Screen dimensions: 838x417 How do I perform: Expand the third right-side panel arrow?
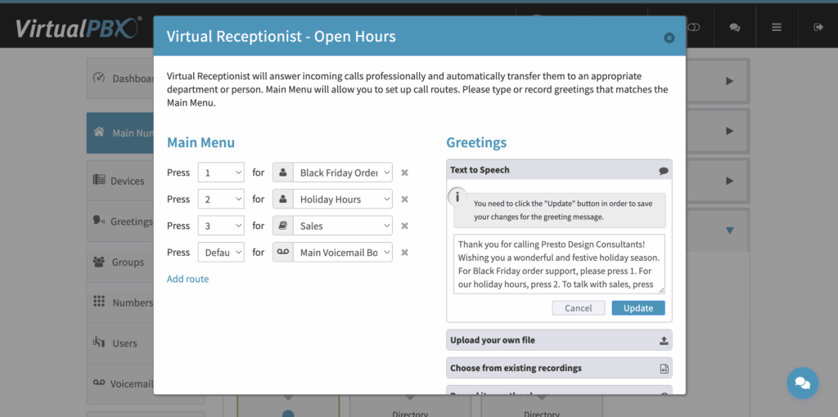click(729, 181)
